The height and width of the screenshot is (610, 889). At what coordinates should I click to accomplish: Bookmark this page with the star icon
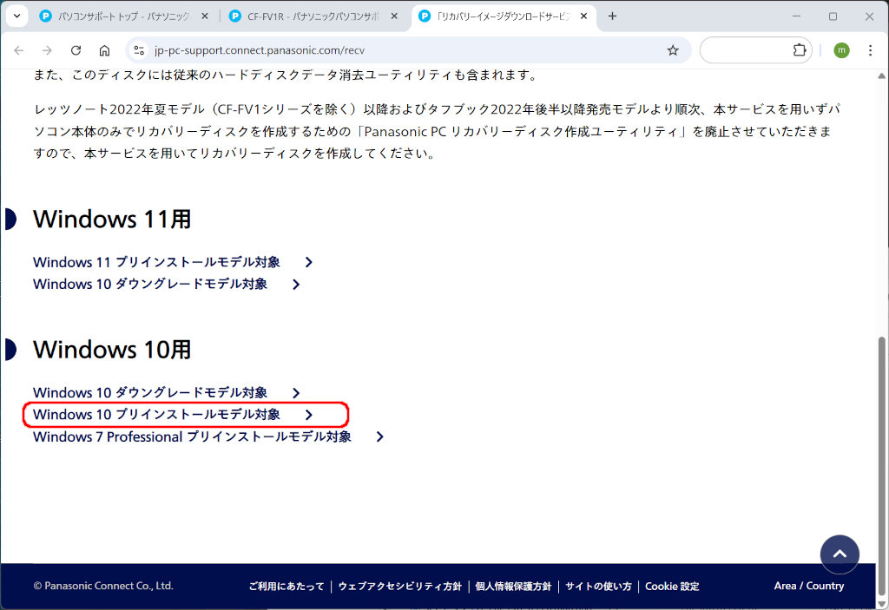673,50
